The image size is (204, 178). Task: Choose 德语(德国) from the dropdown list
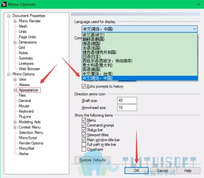140,44
